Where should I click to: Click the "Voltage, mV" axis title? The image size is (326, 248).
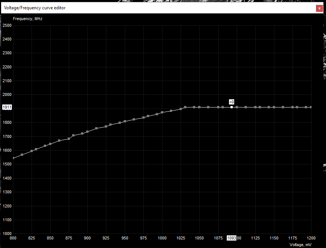[300, 245]
